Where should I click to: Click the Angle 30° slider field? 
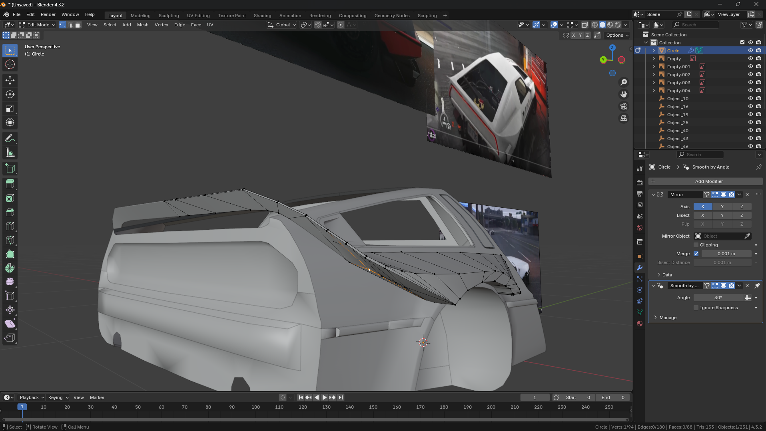(718, 298)
